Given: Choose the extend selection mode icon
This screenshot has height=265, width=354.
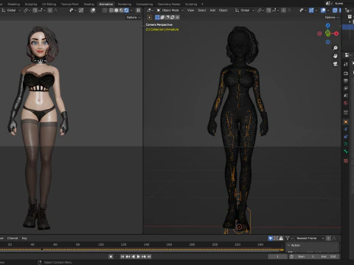Looking at the screenshot, I should [x=162, y=18].
